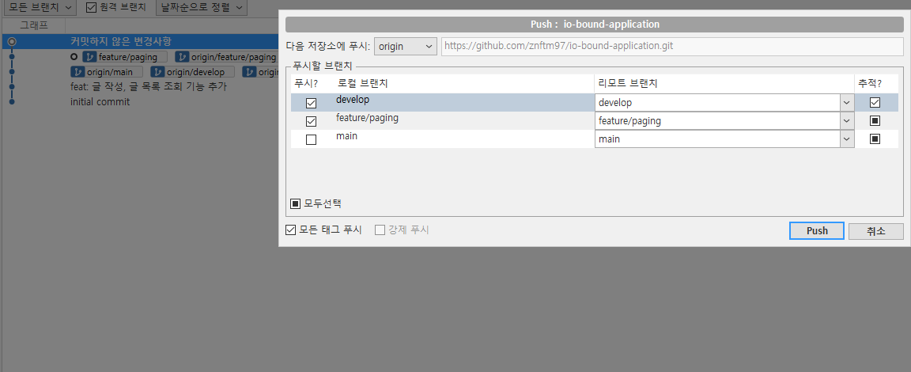This screenshot has width=911, height=372.
Task: Open the 모든 브랜치 filter dropdown
Action: point(41,7)
